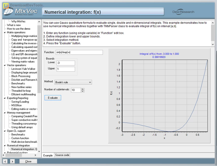Open Multi device benchmark item
Image resolution: width=217 pixels, height=166 pixels.
coord(24,142)
